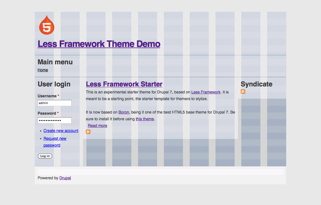Click the "this theme" link
The width and height of the screenshot is (321, 205).
pyautogui.click(x=145, y=119)
